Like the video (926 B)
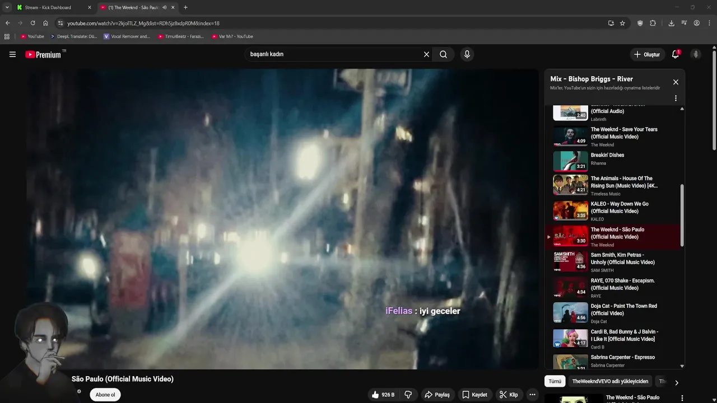The height and width of the screenshot is (403, 717). [383, 395]
